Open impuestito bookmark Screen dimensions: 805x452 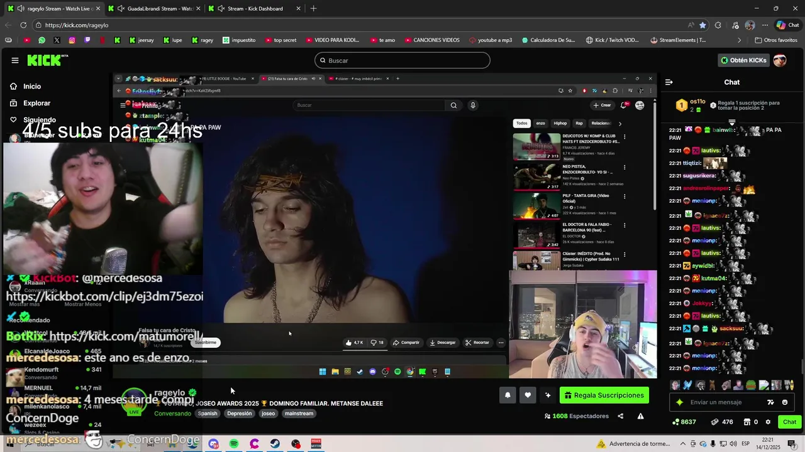click(x=239, y=40)
